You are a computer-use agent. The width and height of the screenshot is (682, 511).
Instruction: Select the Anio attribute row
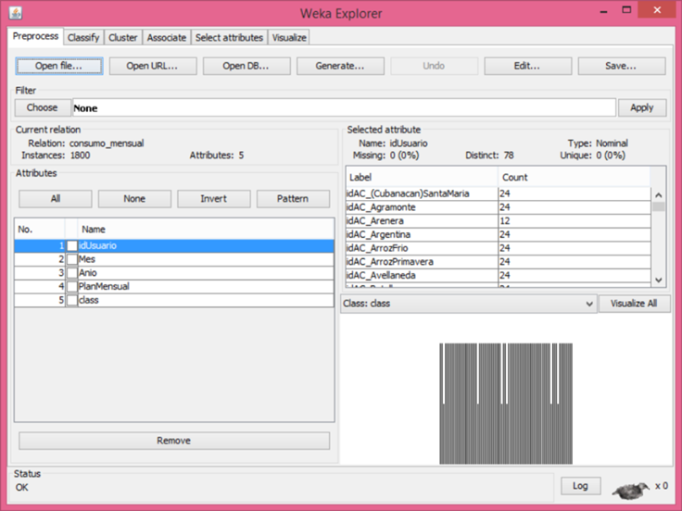204,273
